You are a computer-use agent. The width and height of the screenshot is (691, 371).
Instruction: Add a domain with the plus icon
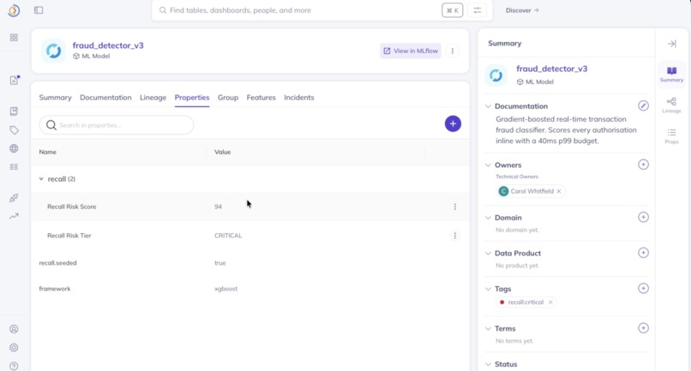pos(643,218)
